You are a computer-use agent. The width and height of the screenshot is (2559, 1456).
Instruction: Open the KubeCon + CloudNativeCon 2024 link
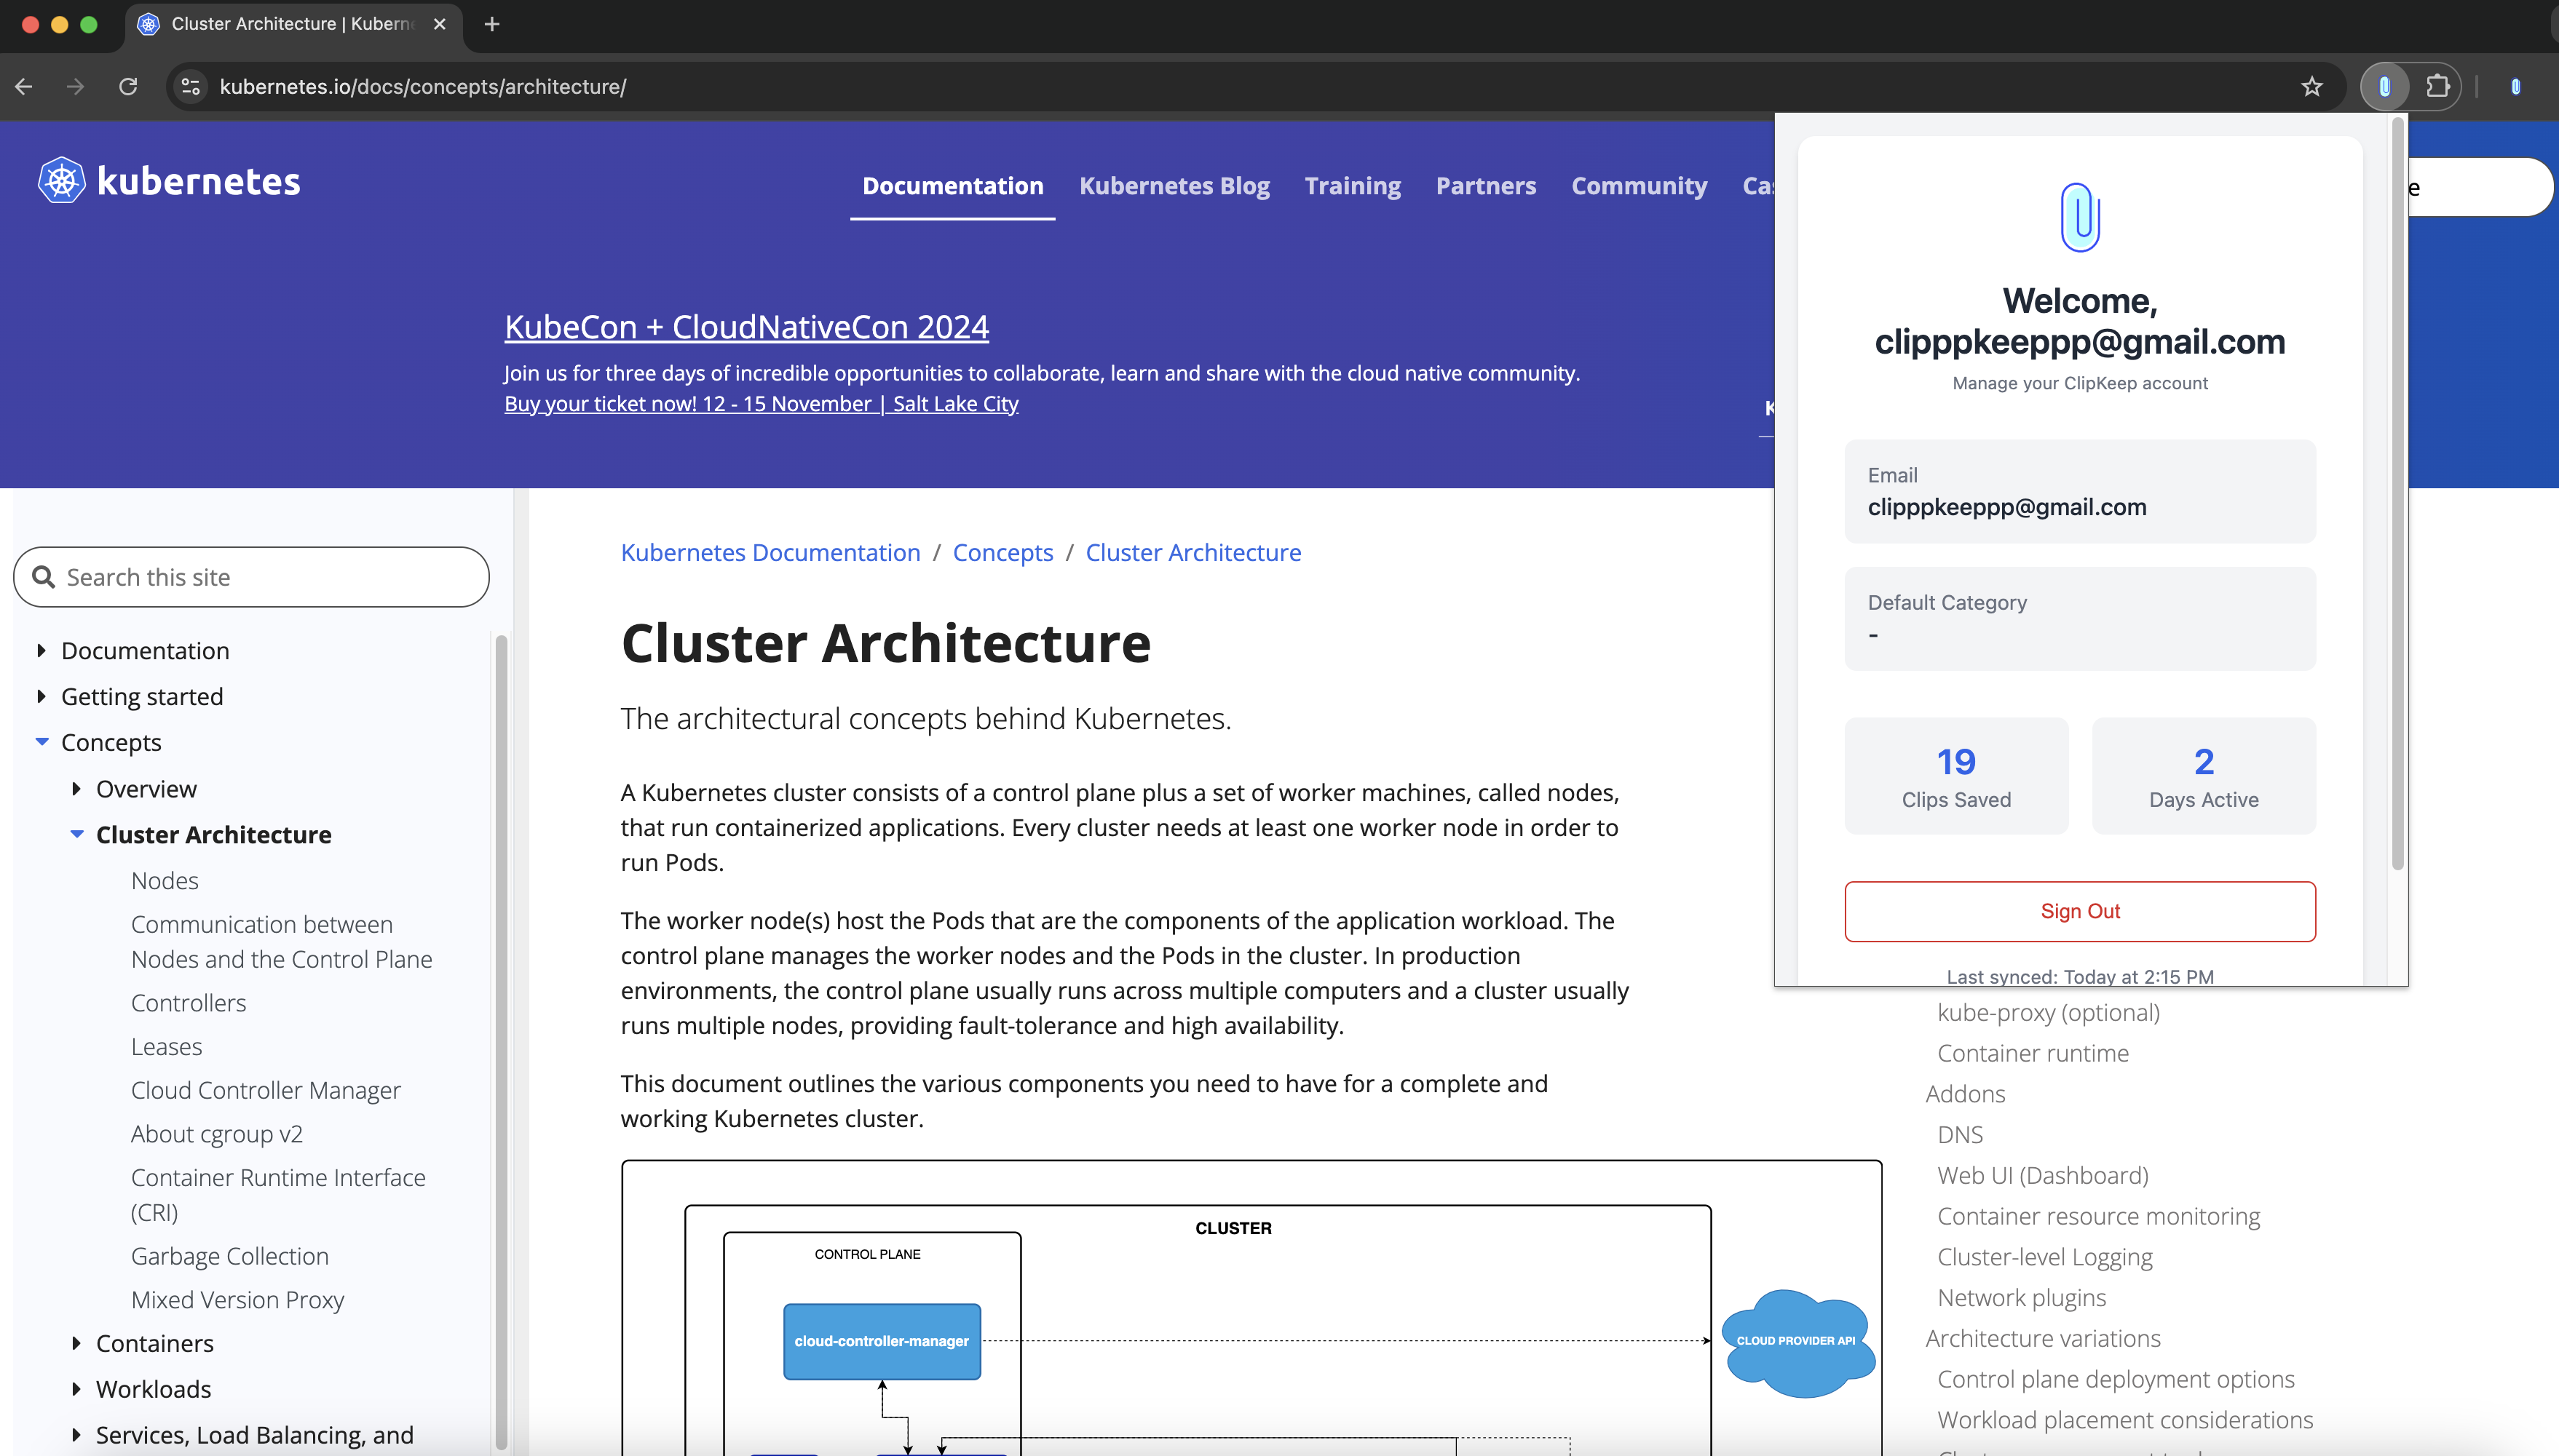click(746, 327)
